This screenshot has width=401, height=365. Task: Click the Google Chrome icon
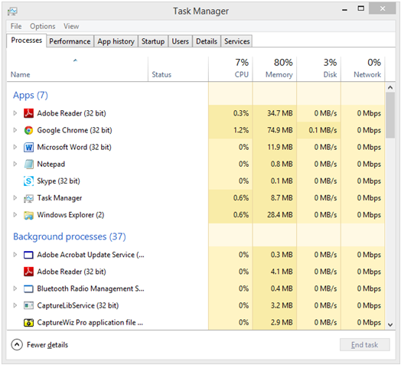[28, 130]
